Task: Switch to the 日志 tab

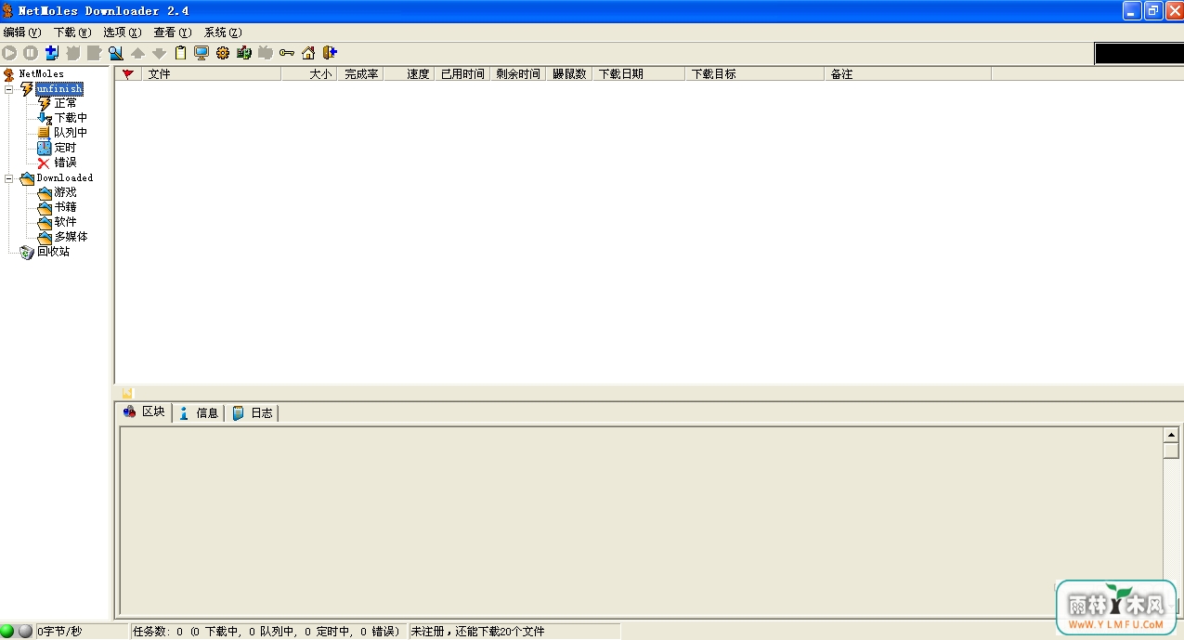Action: coord(253,412)
